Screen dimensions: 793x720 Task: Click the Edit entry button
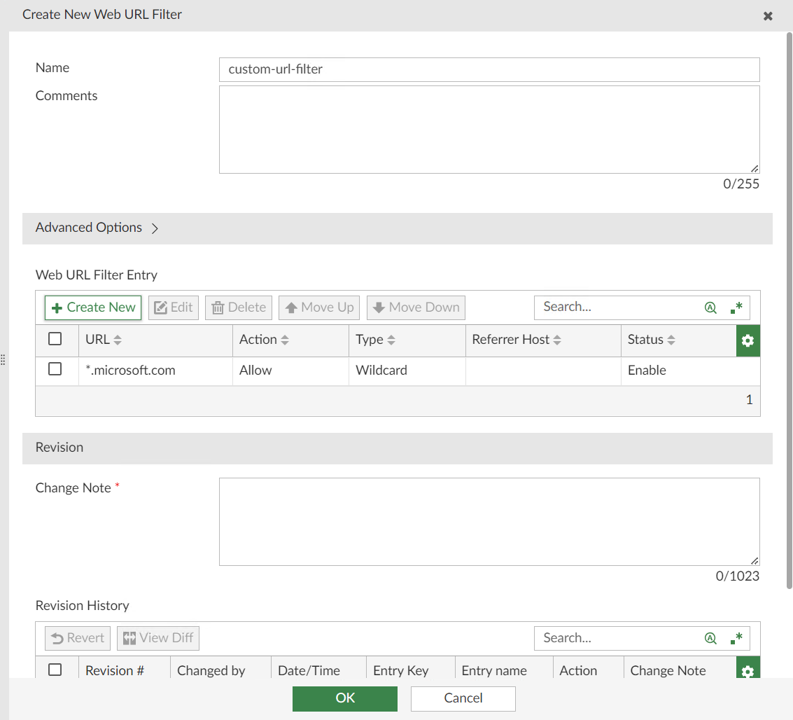tap(174, 307)
